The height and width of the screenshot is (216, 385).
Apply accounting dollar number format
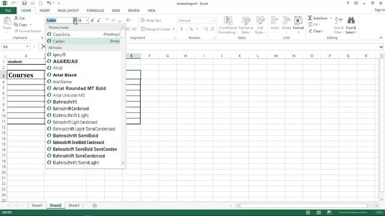182,29
